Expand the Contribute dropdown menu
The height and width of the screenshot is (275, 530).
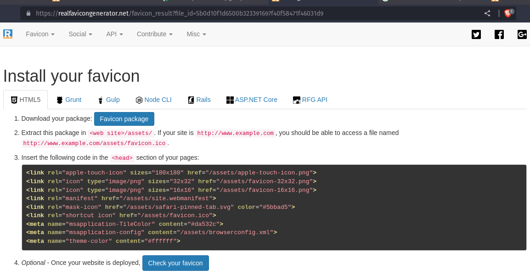[x=155, y=34]
